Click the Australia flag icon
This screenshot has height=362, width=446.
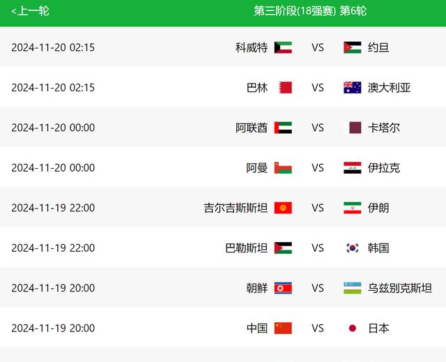[353, 88]
